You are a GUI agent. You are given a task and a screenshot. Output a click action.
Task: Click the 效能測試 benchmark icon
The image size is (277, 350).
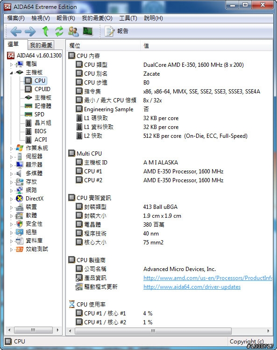point(20,249)
